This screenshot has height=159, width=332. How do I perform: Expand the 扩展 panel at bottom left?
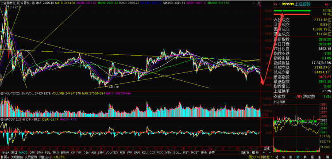(5, 157)
